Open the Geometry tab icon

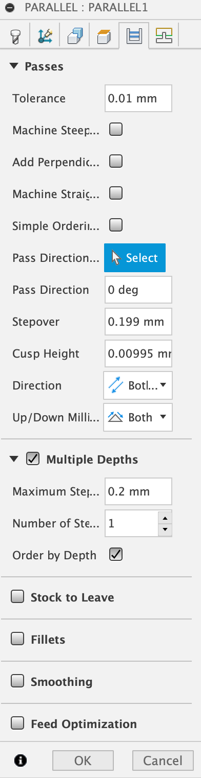[x=45, y=36]
